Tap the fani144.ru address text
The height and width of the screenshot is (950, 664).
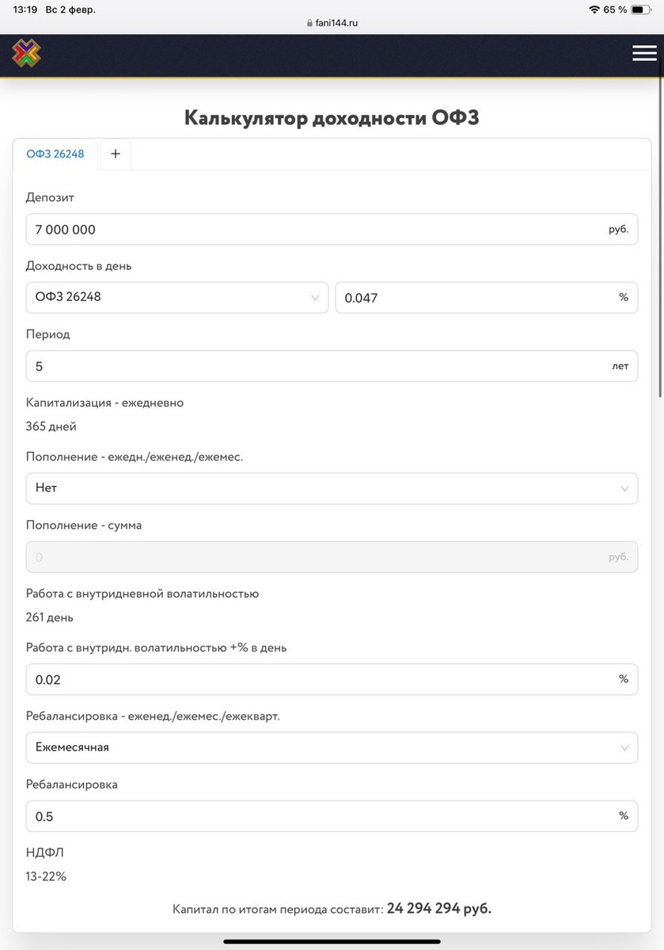(337, 23)
